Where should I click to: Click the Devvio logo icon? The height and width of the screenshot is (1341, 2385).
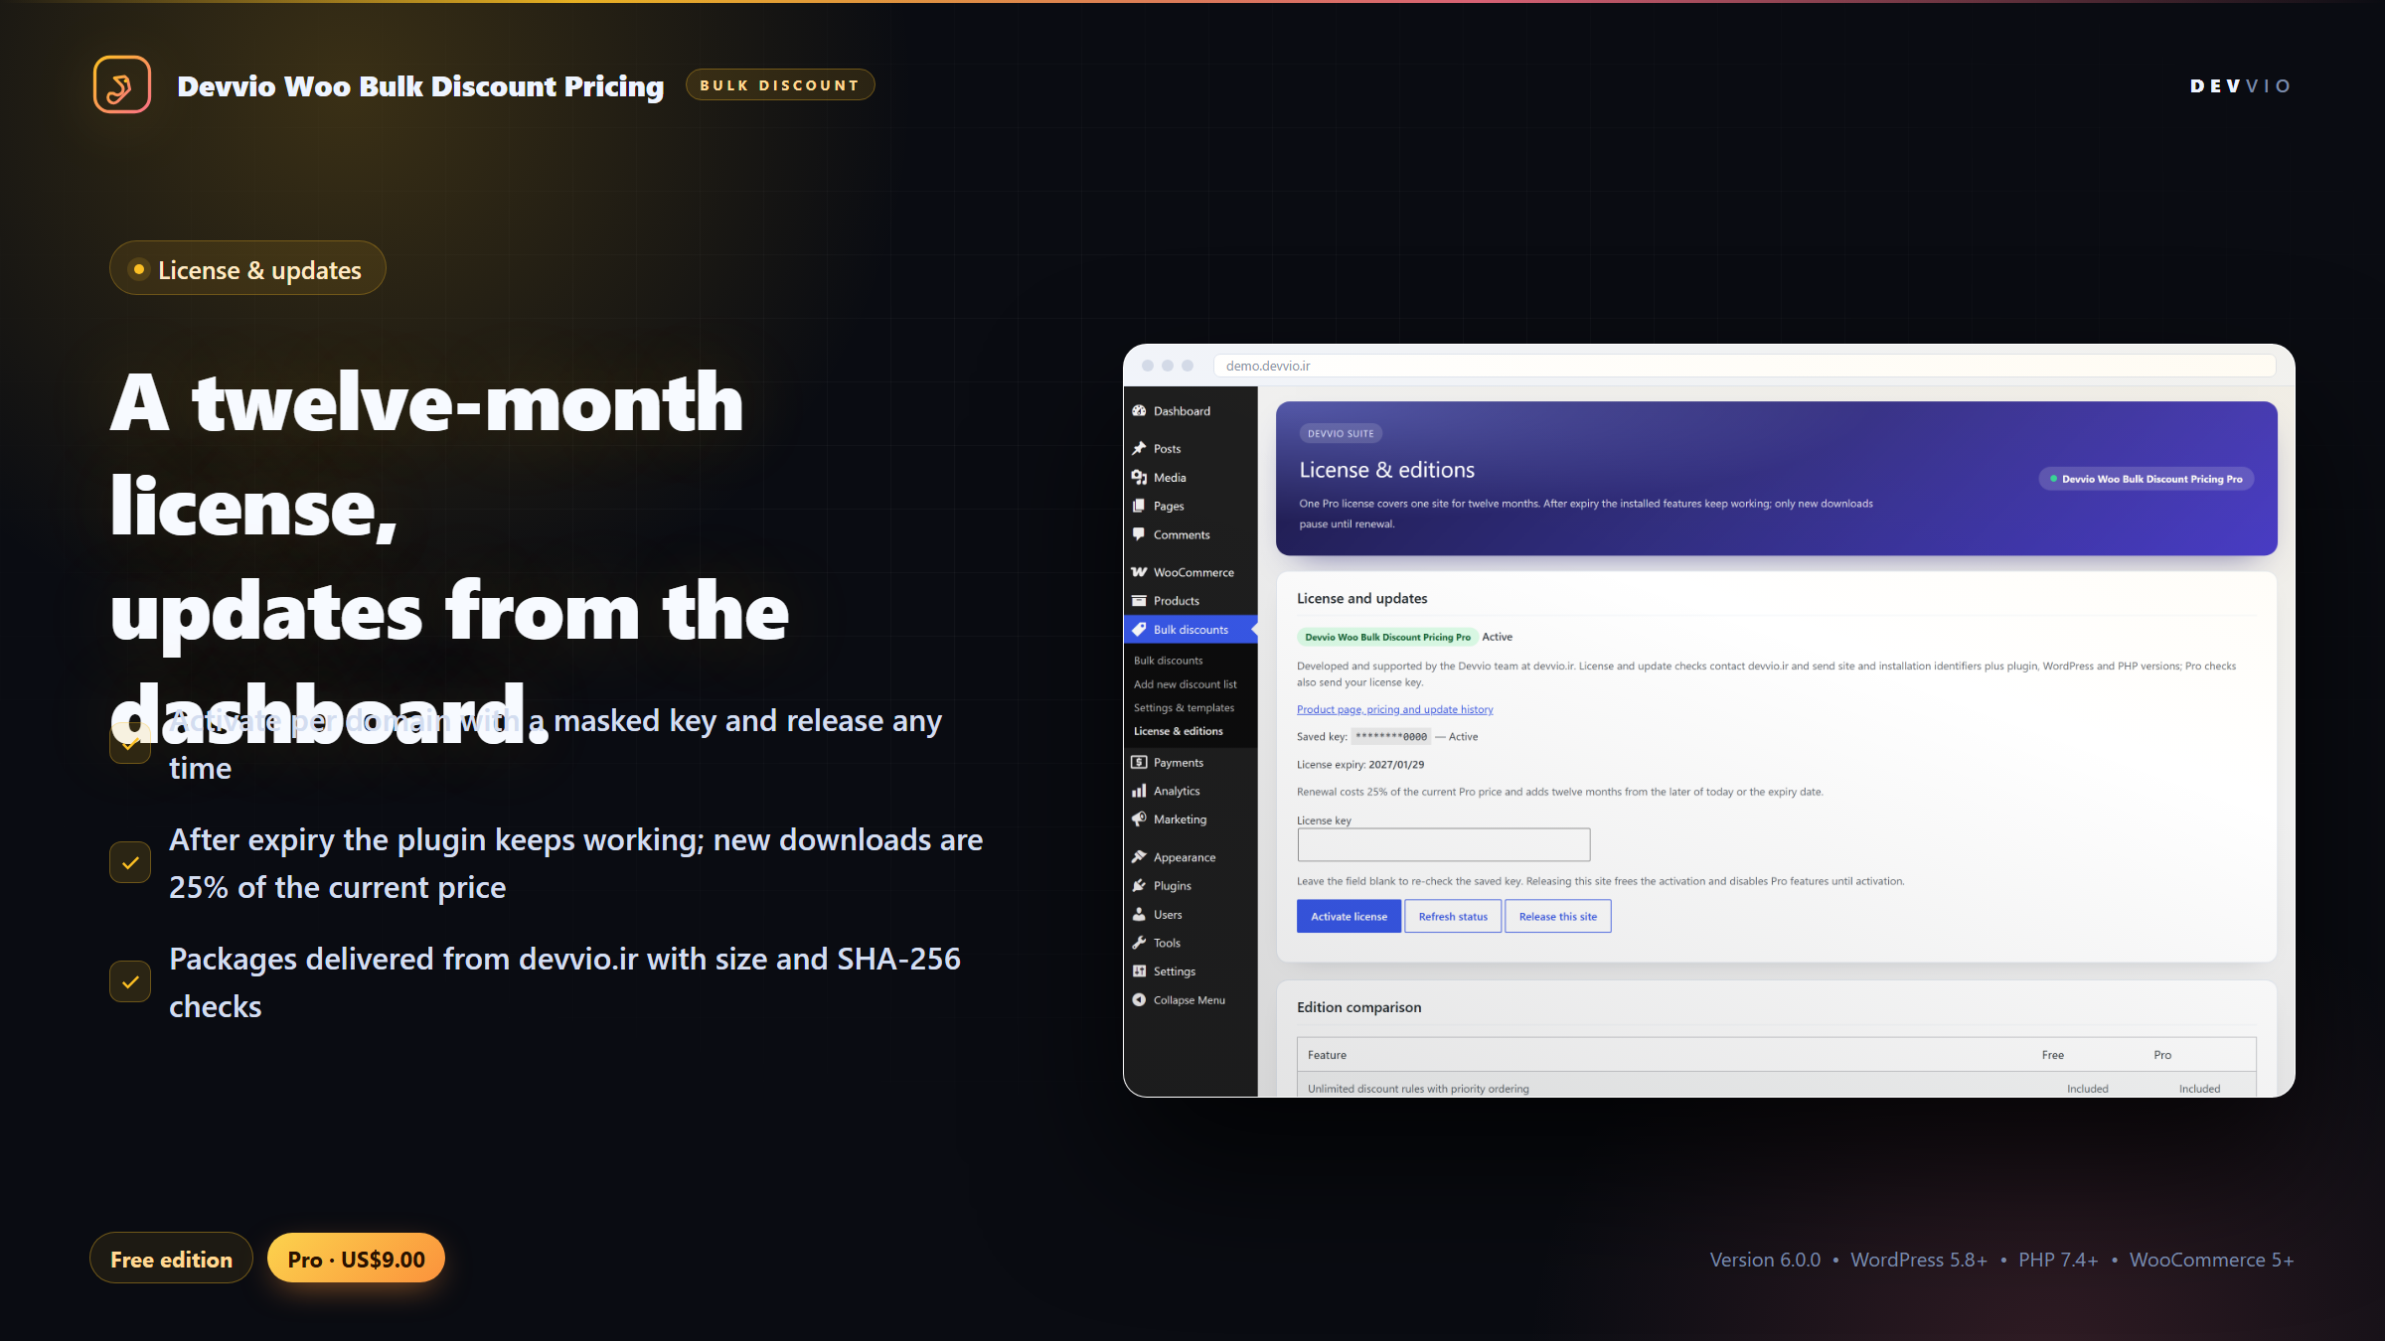pos(122,84)
